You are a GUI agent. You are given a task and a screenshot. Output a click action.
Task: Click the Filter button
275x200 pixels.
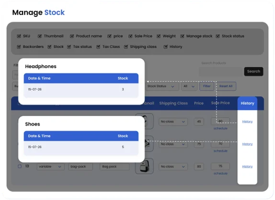pos(206,86)
